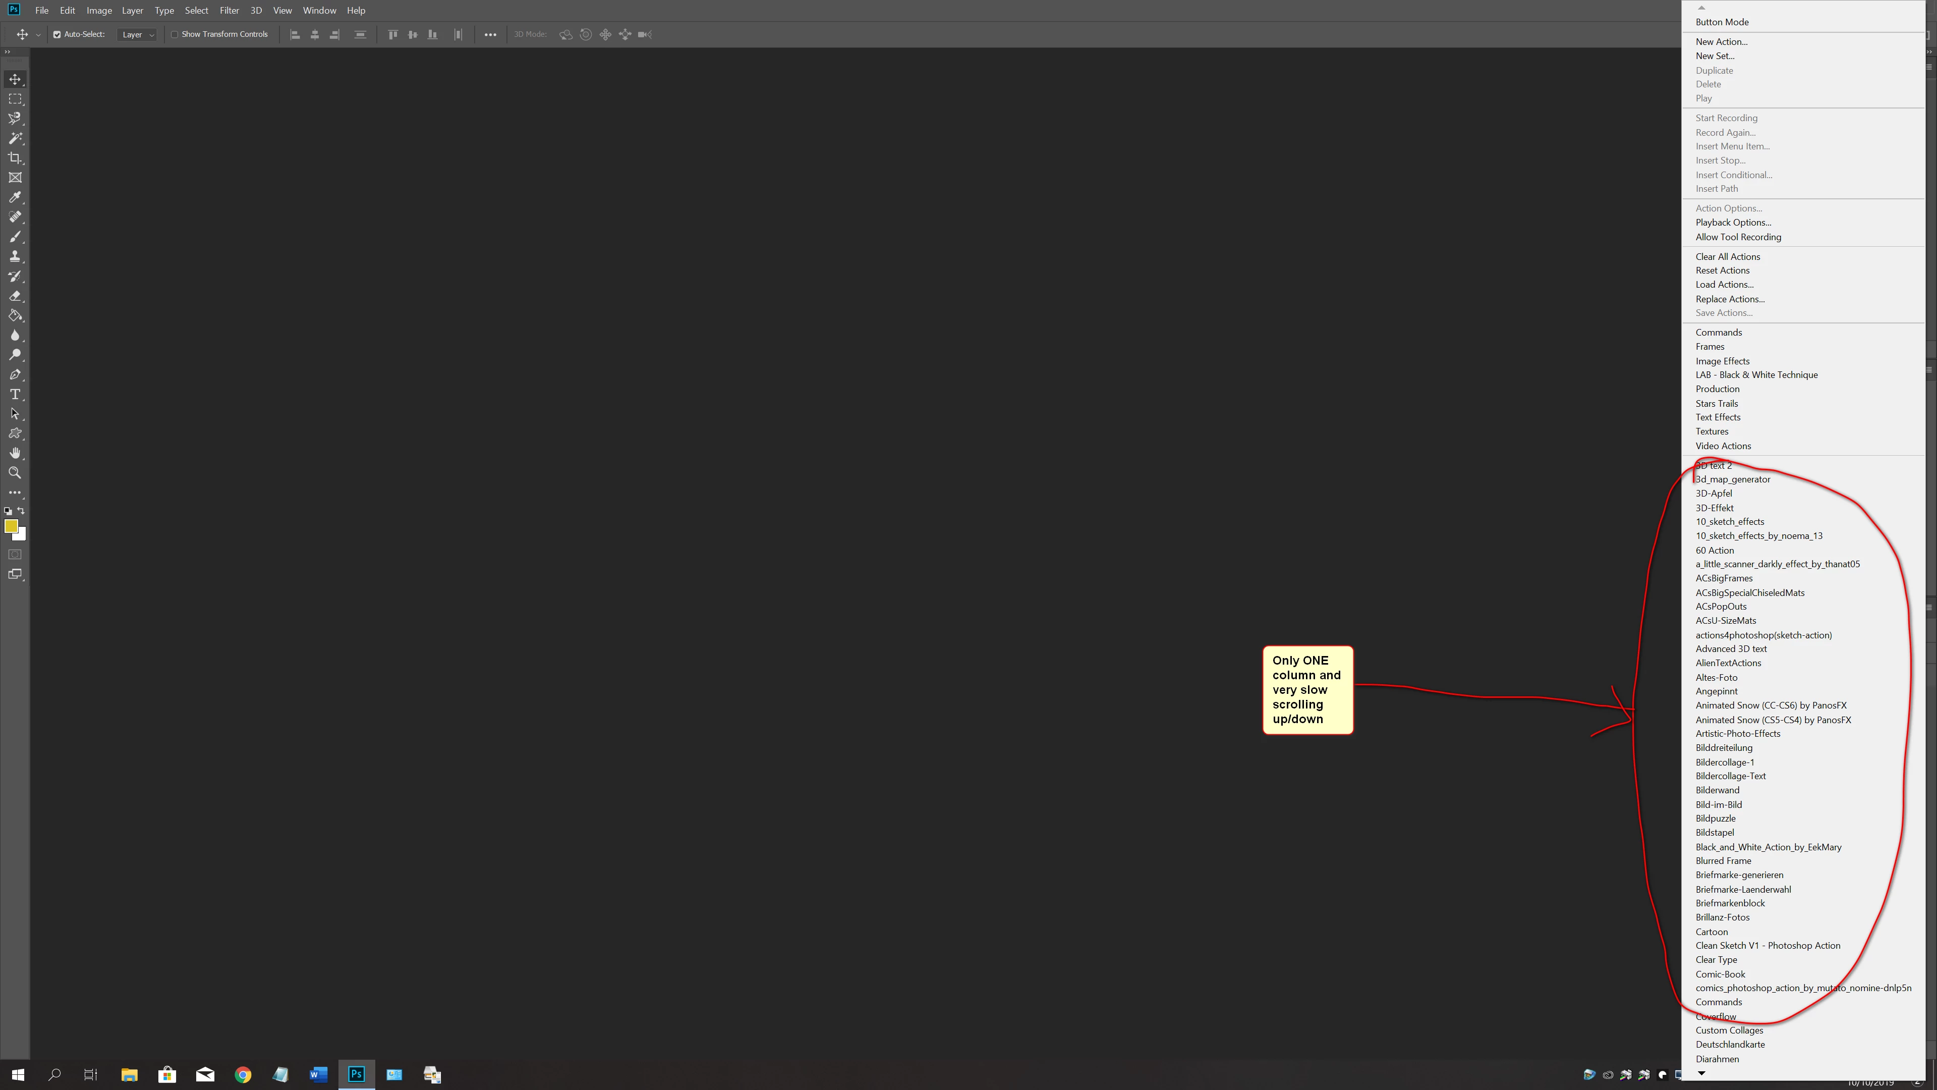Viewport: 1937px width, 1090px height.
Task: Enable Show Transform Controls checkbox
Action: [x=175, y=35]
